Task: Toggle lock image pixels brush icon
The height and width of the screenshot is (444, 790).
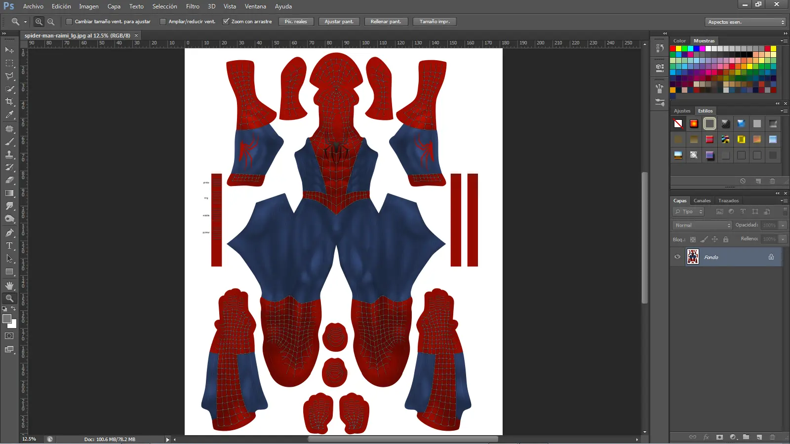Action: point(704,239)
